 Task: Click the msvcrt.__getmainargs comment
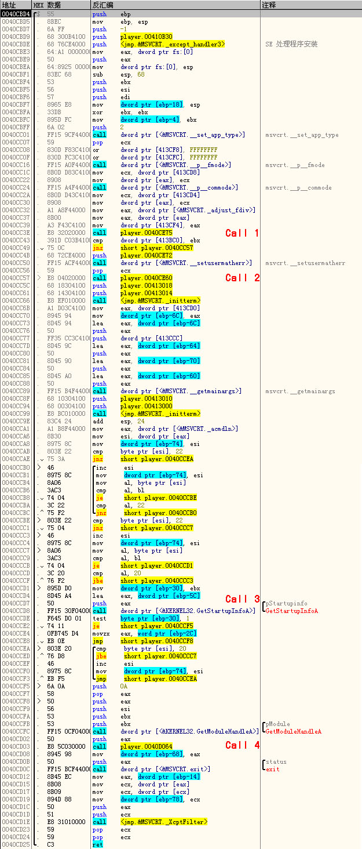tap(301, 391)
